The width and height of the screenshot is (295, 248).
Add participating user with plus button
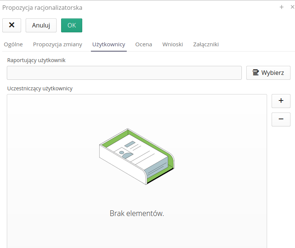pyautogui.click(x=281, y=101)
